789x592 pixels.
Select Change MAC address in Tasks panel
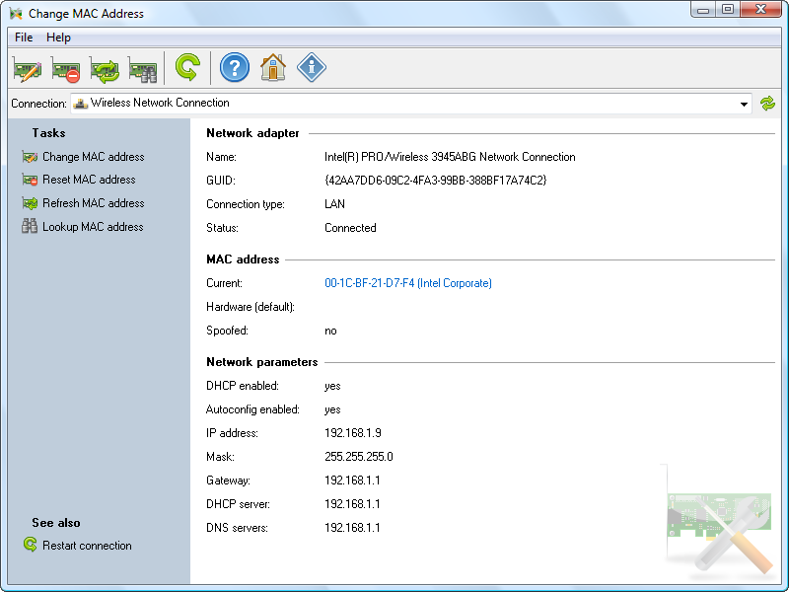93,157
